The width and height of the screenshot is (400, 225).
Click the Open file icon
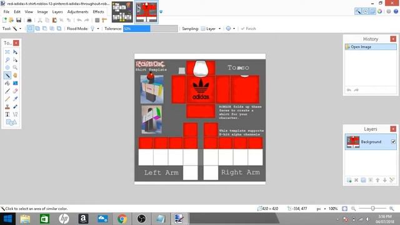[11, 20]
